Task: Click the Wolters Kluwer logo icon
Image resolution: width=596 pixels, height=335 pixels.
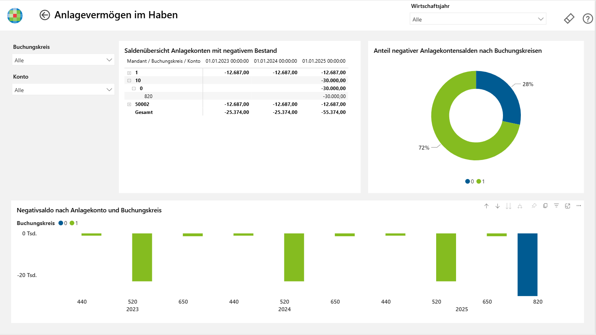Action: (x=15, y=15)
